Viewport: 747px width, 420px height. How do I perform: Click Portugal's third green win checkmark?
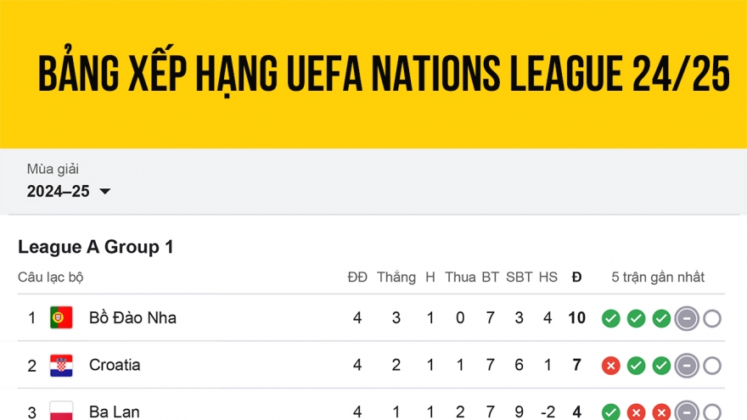tap(661, 319)
